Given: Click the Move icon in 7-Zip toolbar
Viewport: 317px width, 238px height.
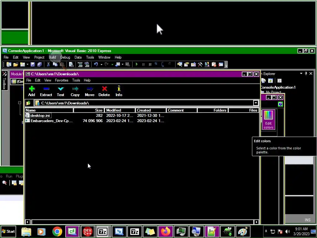Looking at the screenshot, I should (x=89, y=91).
